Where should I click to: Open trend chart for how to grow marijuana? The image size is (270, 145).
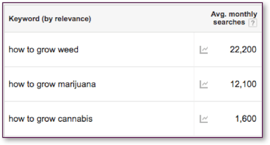pyautogui.click(x=204, y=84)
